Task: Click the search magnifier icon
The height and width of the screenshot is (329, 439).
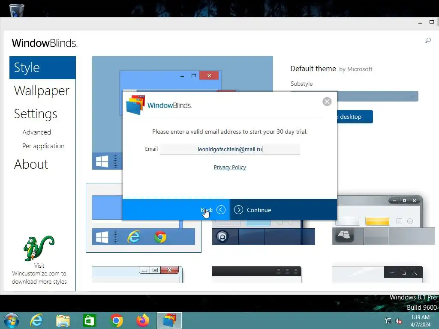Action: coord(428,41)
